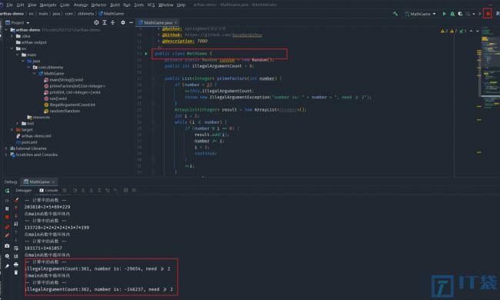The height and width of the screenshot is (300, 500).
Task: Click the Evaluate Expression icon
Action: [x=125, y=190]
